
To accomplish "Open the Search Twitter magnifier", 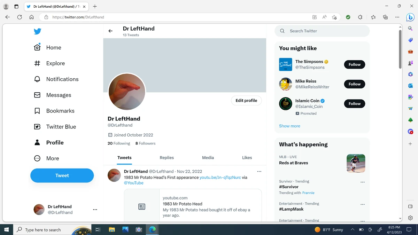I will [x=282, y=31].
